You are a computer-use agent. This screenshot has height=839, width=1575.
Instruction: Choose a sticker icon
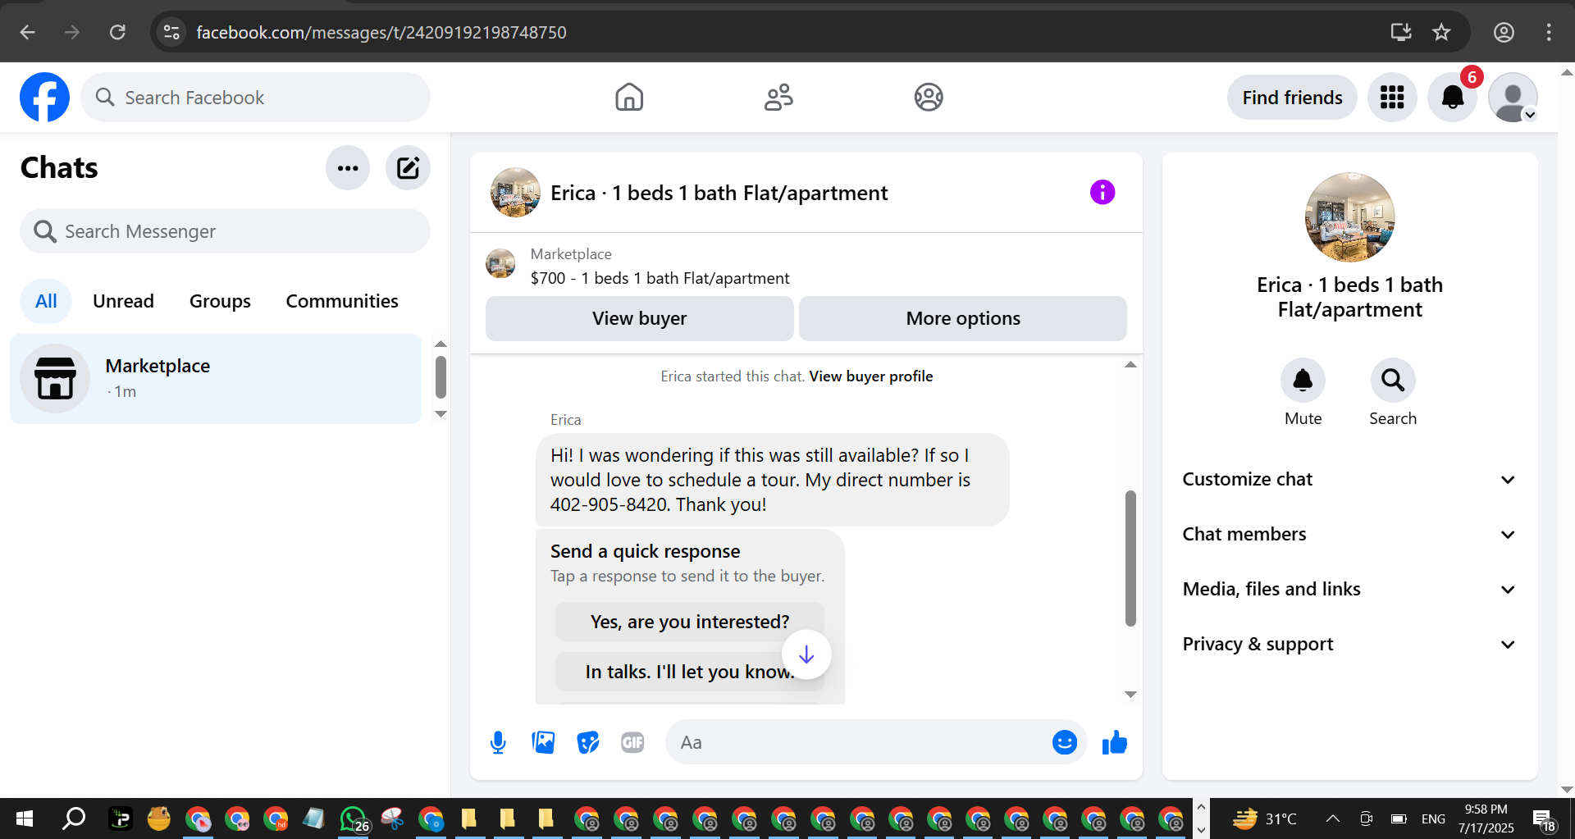(588, 743)
